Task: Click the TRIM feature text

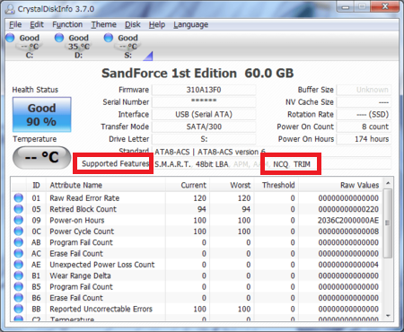Action: (x=302, y=164)
